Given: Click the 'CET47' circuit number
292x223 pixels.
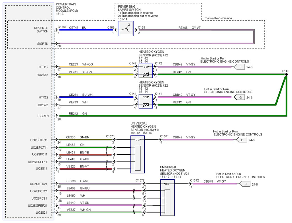Looking at the screenshot, I should point(73,28).
